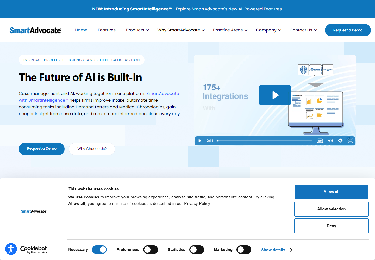Viewport: 375px width, 260px height.
Task: Play the video with the large center play button
Action: [275, 95]
